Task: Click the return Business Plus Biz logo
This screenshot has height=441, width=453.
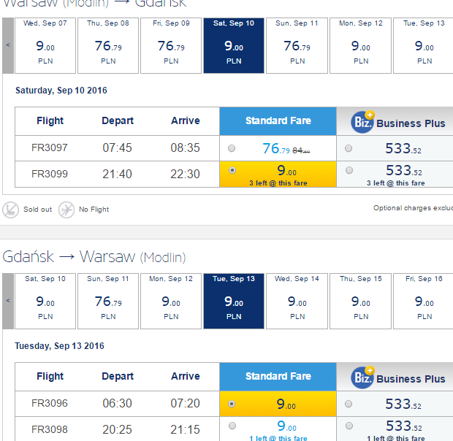Action: pyautogui.click(x=362, y=377)
